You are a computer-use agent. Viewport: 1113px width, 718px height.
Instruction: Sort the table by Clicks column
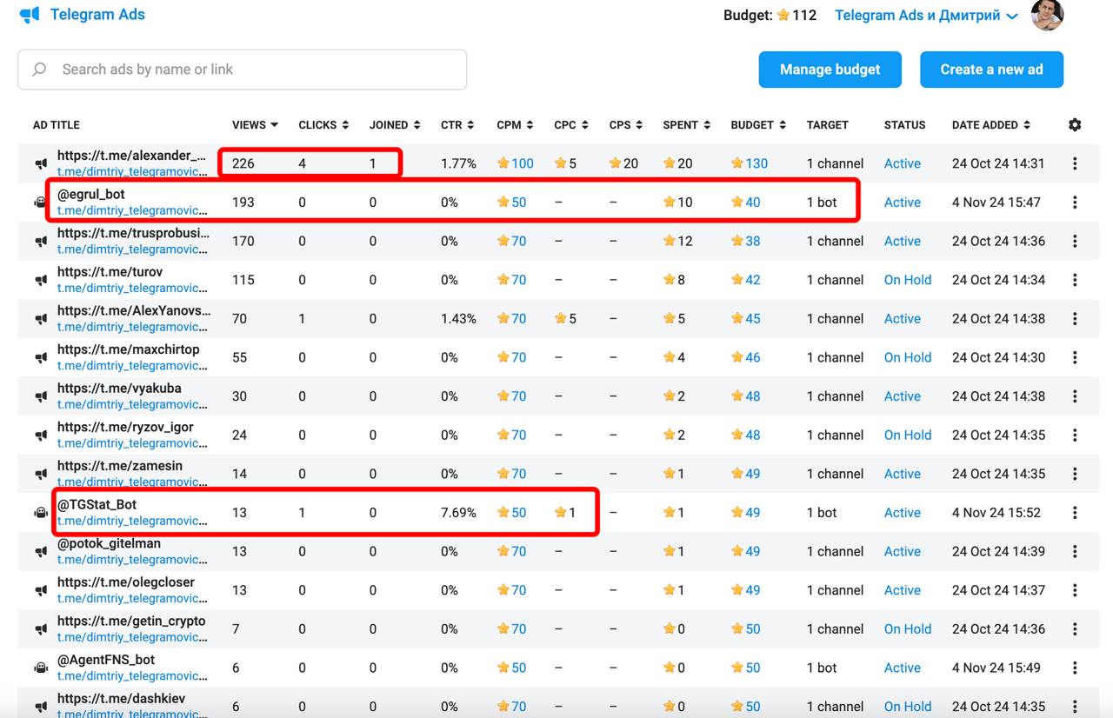point(323,124)
